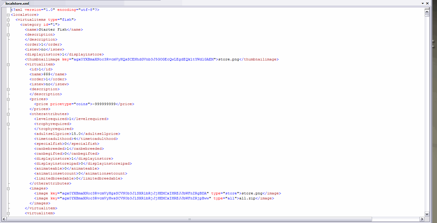The width and height of the screenshot is (437, 223).
Task: Click the xml version="1.0" declaration line
Action: coord(55,10)
